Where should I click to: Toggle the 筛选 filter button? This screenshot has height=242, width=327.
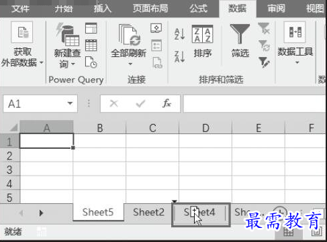click(x=240, y=41)
